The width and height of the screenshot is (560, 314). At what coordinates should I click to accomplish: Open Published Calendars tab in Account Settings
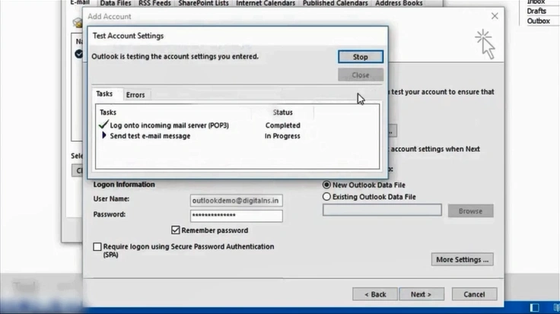[x=335, y=3]
